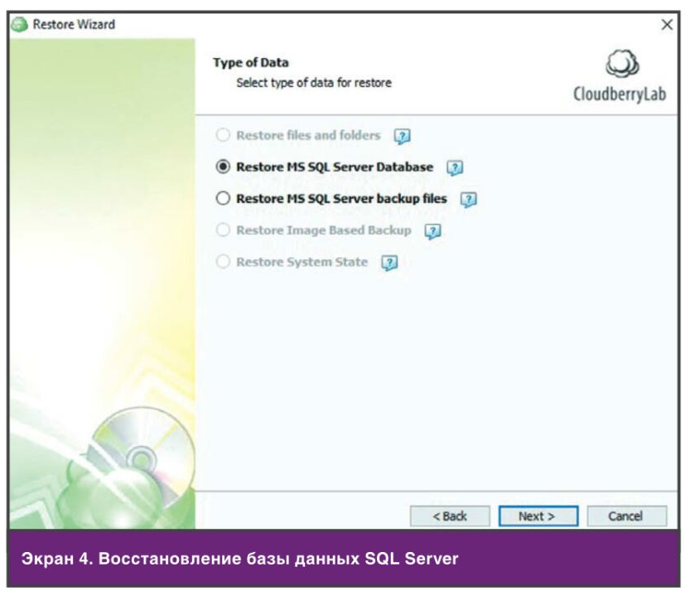
Task: Cancel the Restore Wizard
Action: coord(626,516)
